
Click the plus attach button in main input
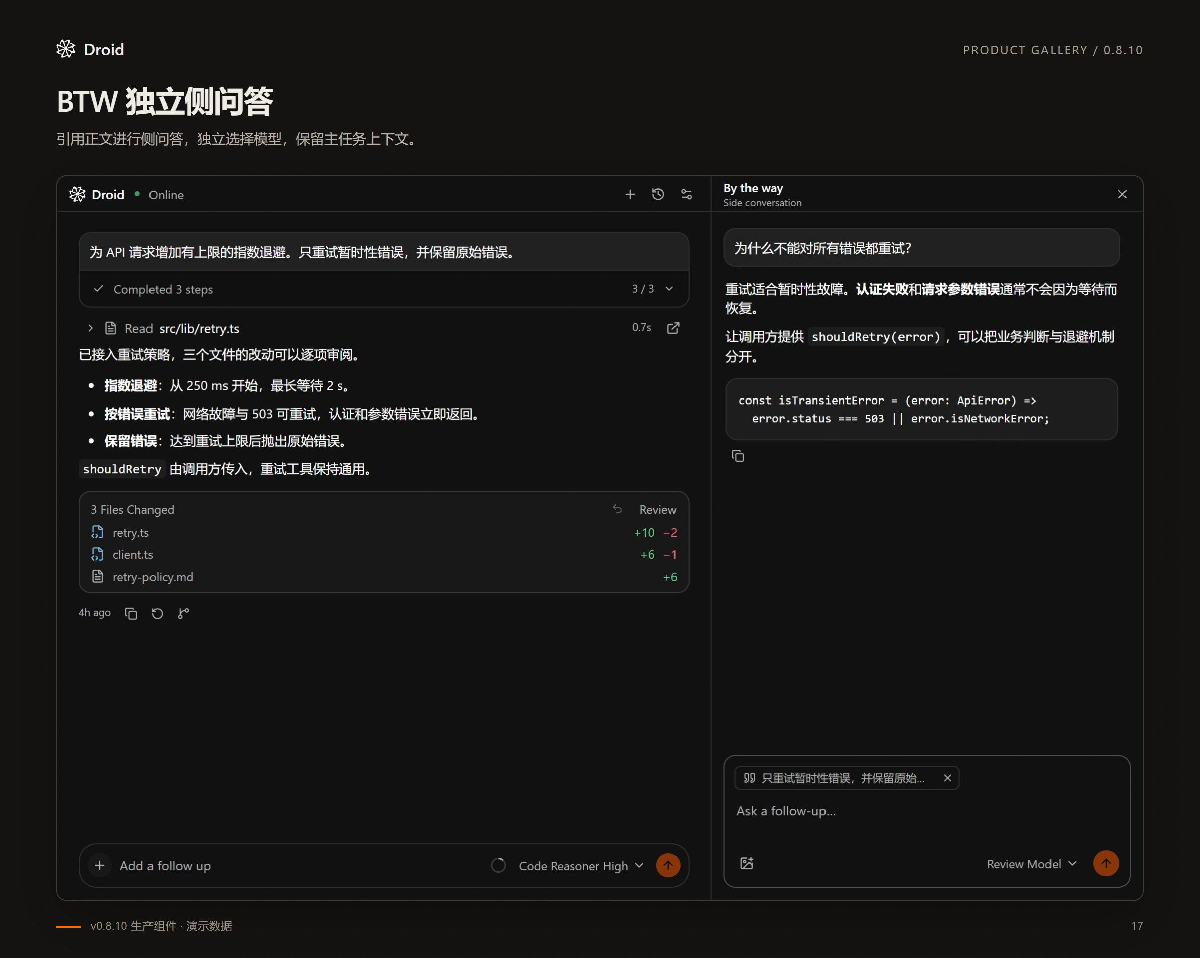click(x=100, y=865)
